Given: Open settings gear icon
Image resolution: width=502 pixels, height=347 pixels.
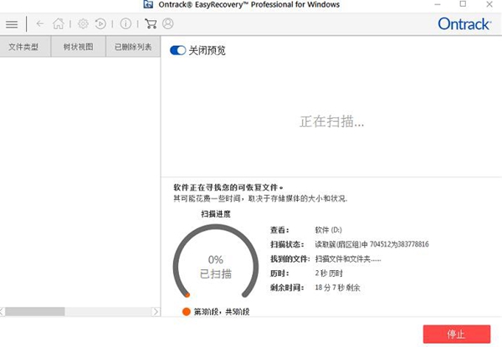Looking at the screenshot, I should coord(83,24).
